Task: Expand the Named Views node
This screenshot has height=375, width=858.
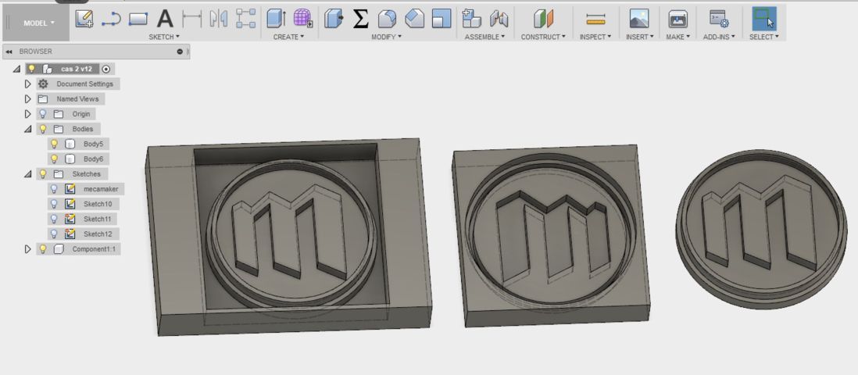Action: click(28, 99)
